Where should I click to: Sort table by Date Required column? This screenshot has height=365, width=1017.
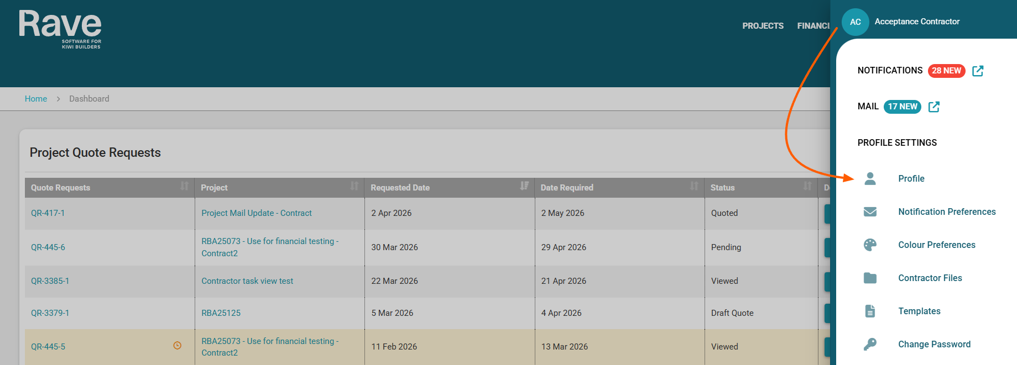click(x=694, y=186)
